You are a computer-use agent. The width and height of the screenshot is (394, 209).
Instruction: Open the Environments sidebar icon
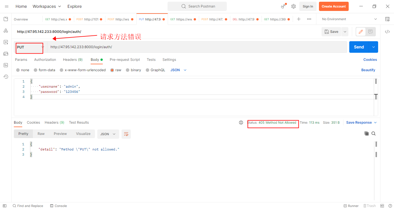6,42
